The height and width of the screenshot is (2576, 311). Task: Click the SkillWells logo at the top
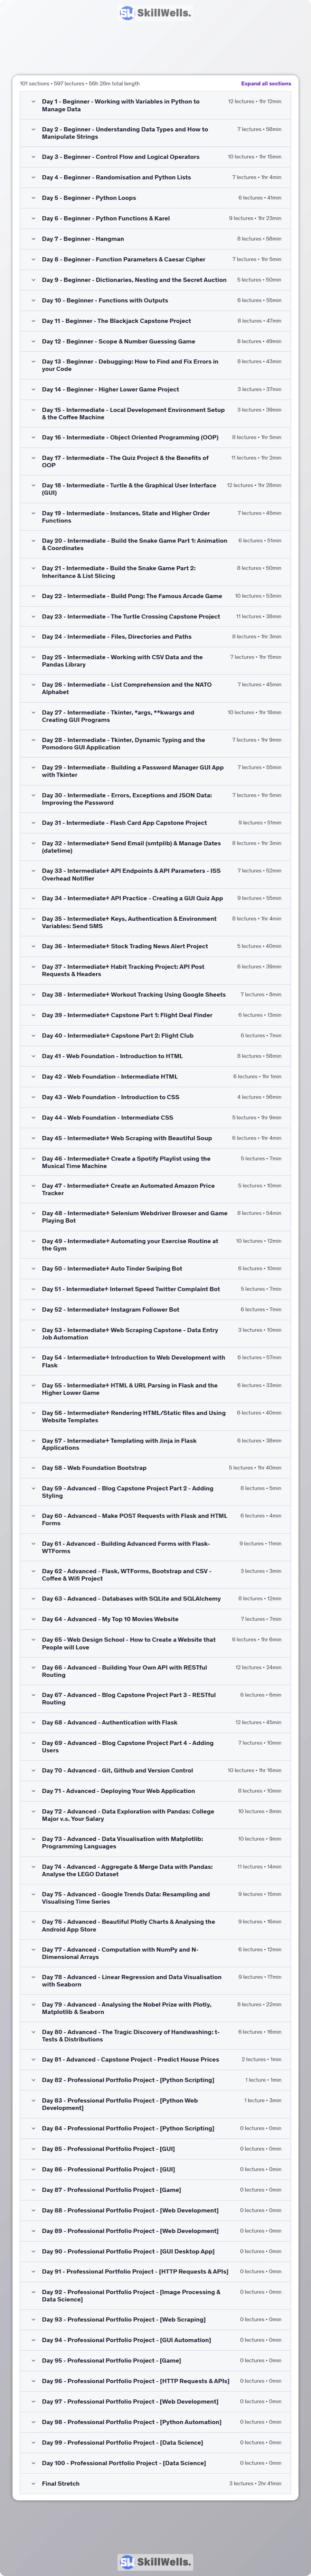click(x=155, y=14)
